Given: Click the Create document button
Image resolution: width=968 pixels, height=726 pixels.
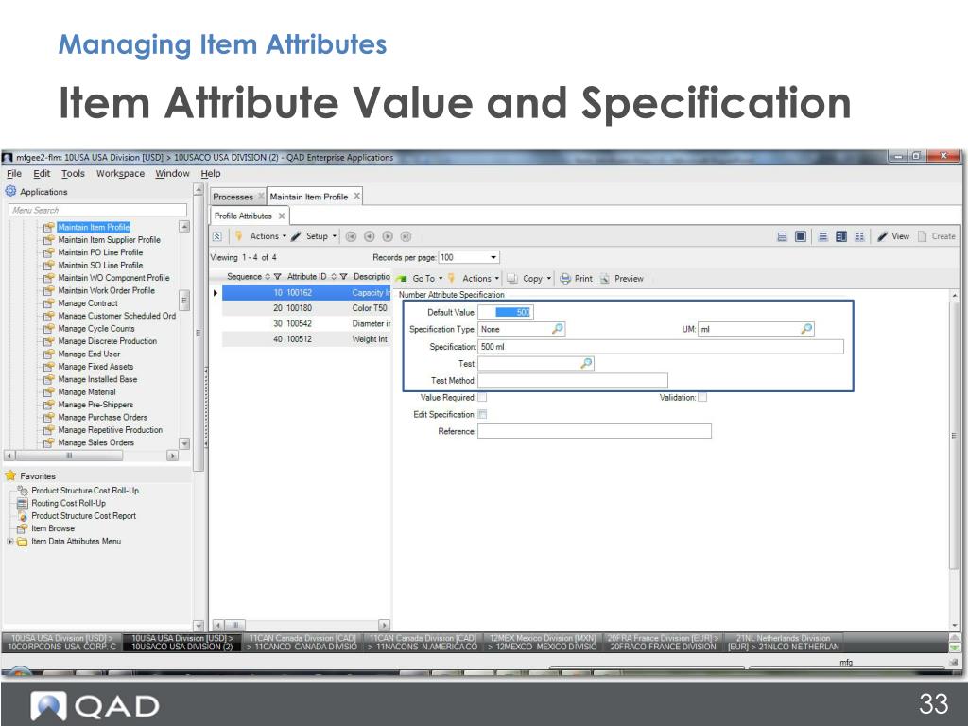Looking at the screenshot, I should click(x=937, y=236).
